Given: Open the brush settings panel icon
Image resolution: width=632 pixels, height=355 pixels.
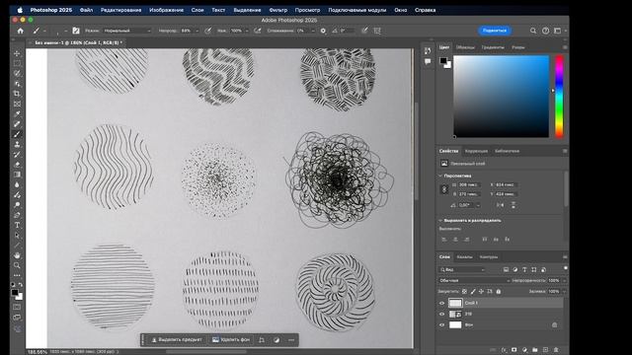Looking at the screenshot, I should (x=76, y=31).
